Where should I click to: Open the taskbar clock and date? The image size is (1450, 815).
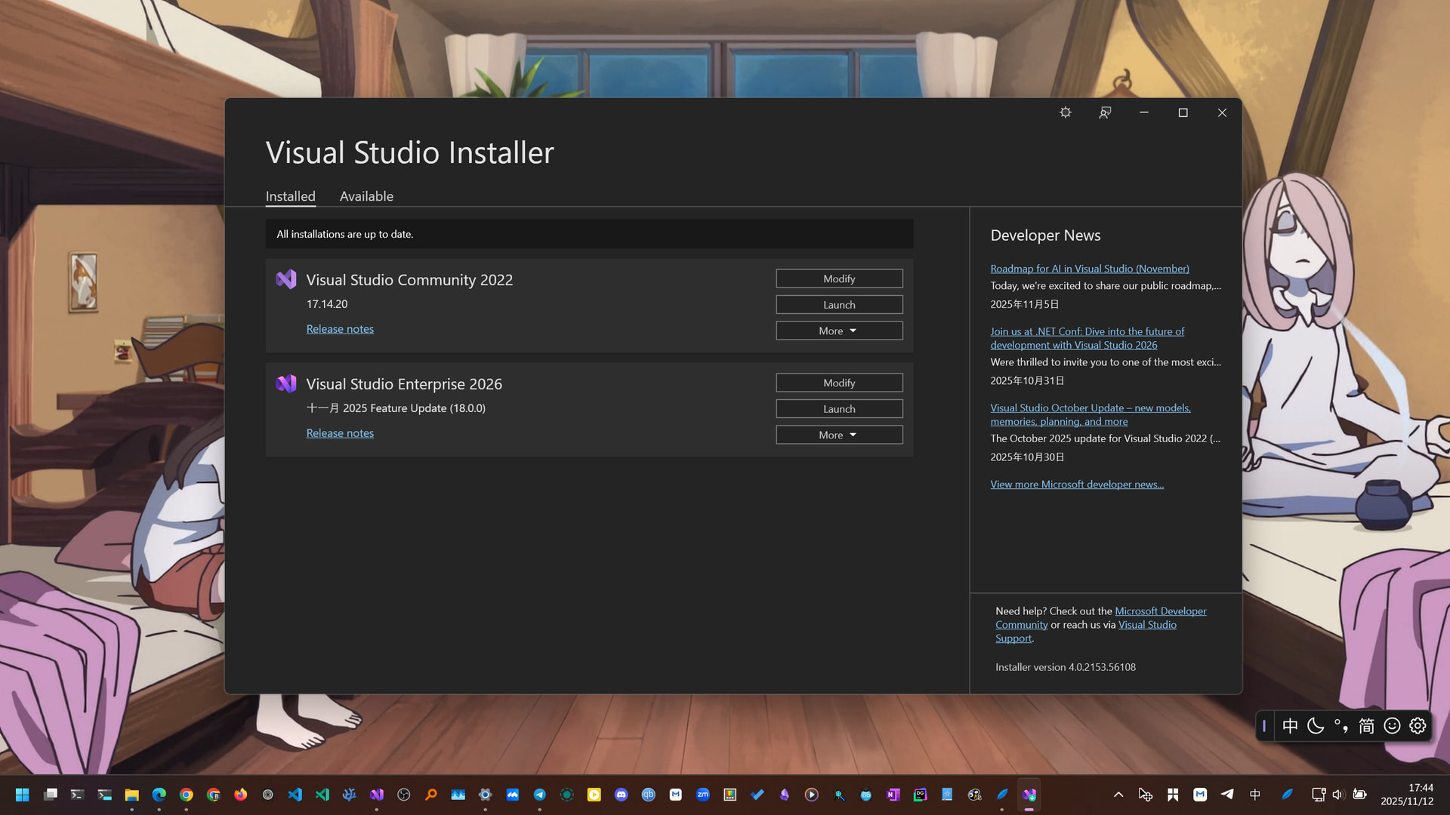pos(1406,794)
